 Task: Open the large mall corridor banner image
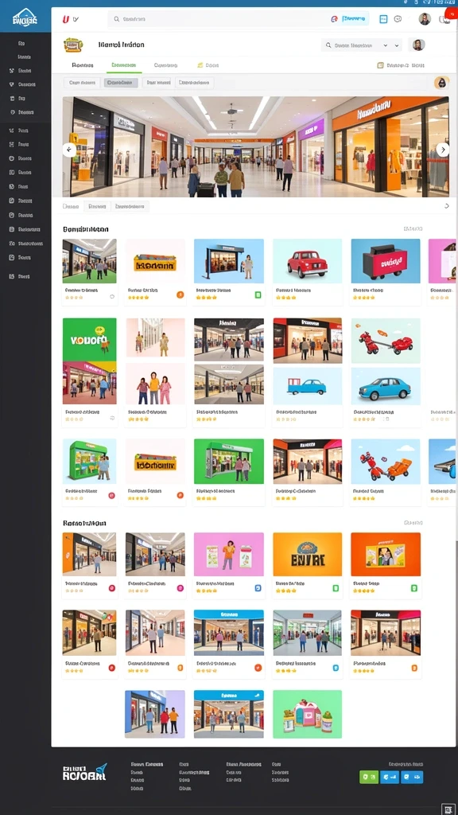click(255, 147)
